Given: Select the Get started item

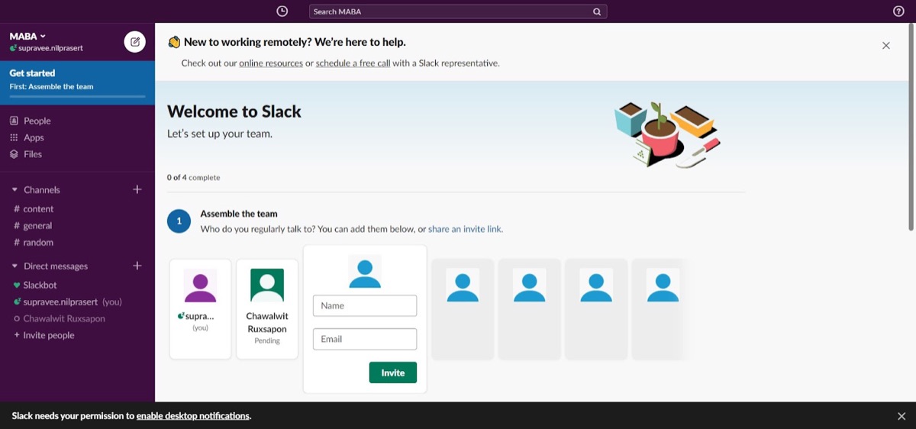Looking at the screenshot, I should tap(77, 82).
